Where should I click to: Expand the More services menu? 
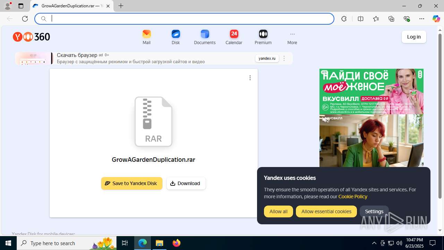tap(292, 37)
